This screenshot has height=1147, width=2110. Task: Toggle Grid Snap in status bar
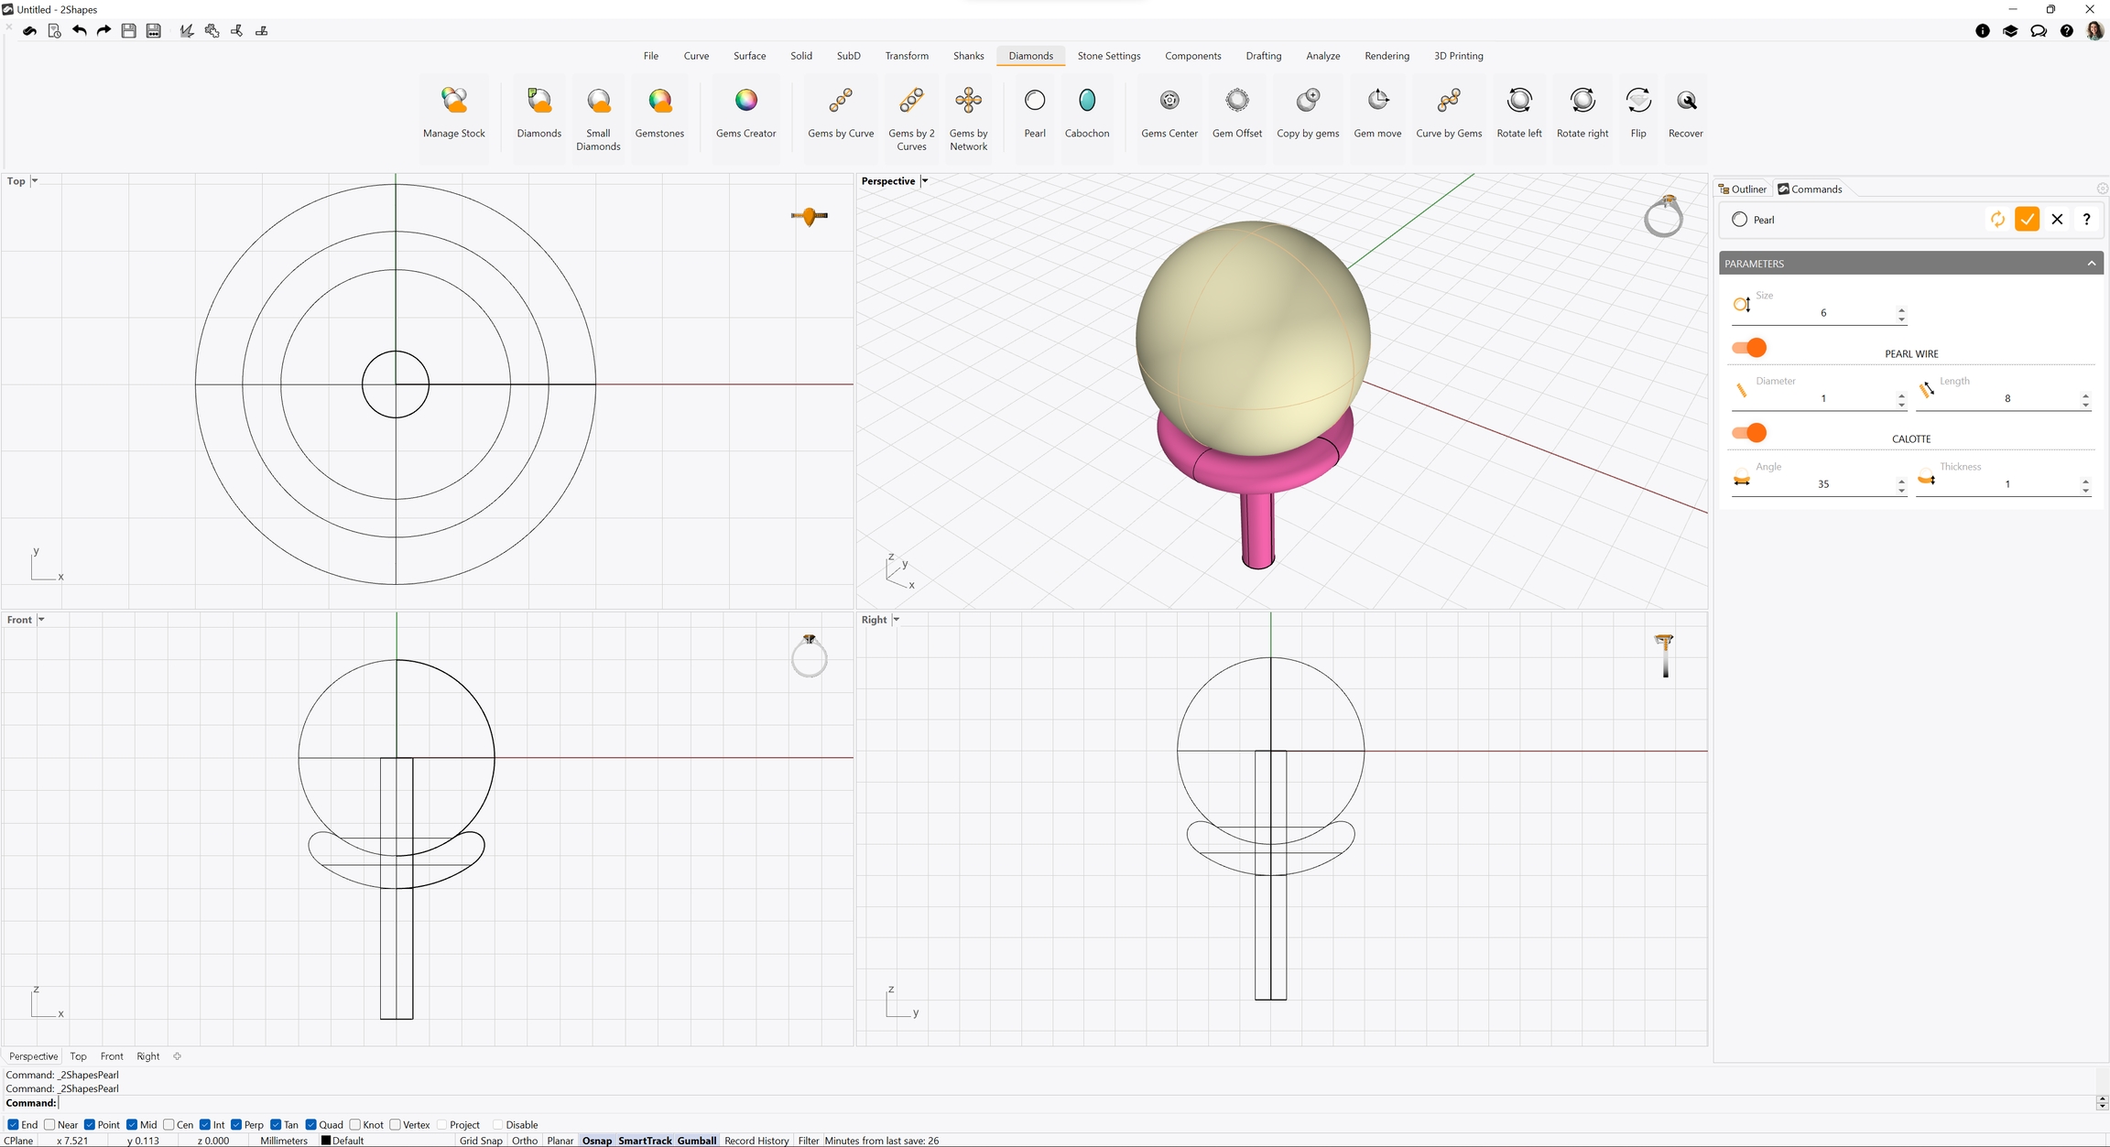click(x=481, y=1141)
